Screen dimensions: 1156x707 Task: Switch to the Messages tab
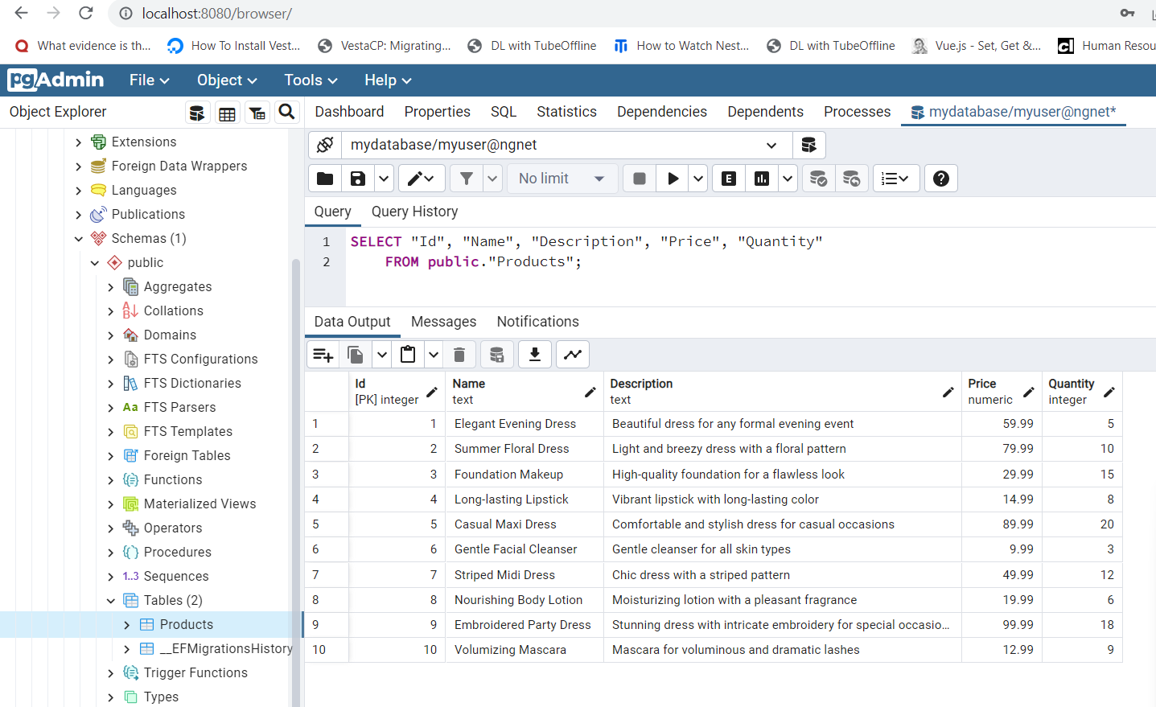[x=443, y=322]
